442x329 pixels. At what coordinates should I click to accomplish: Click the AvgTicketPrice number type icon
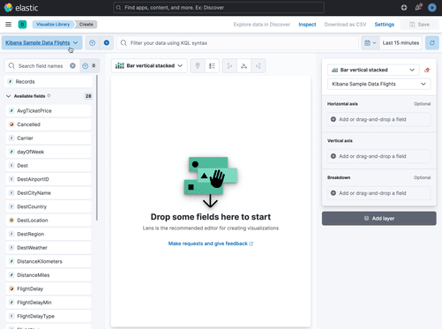point(11,111)
